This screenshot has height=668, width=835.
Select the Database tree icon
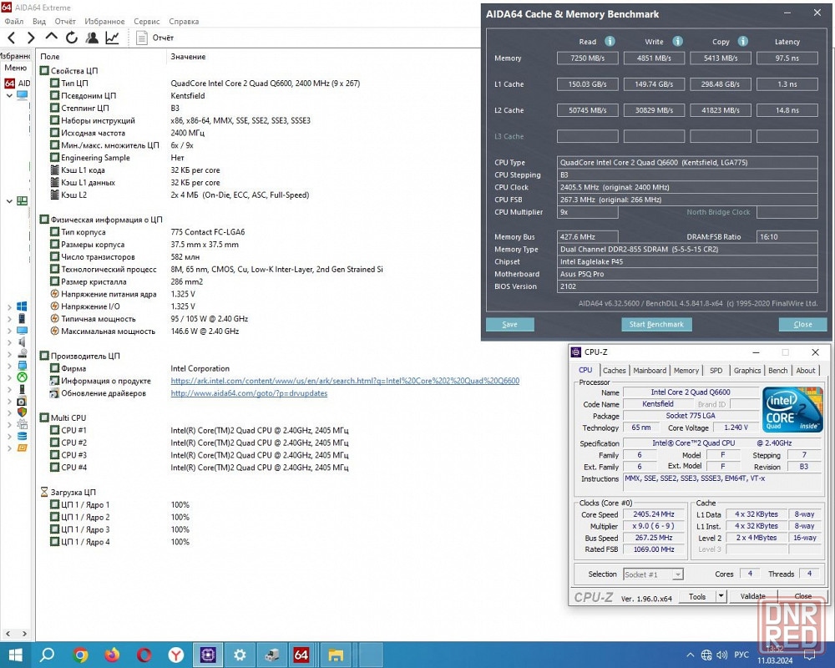click(x=22, y=436)
